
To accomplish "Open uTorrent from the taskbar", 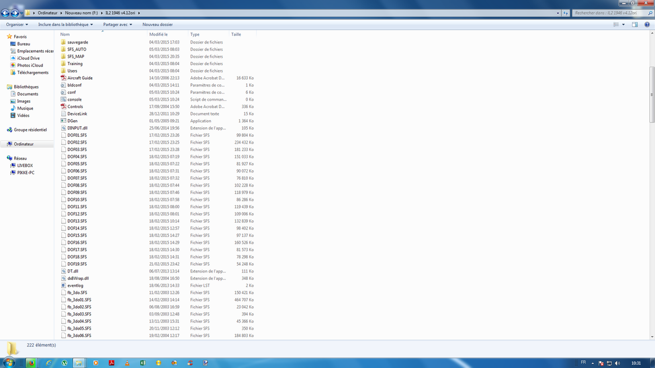I will [x=64, y=363].
